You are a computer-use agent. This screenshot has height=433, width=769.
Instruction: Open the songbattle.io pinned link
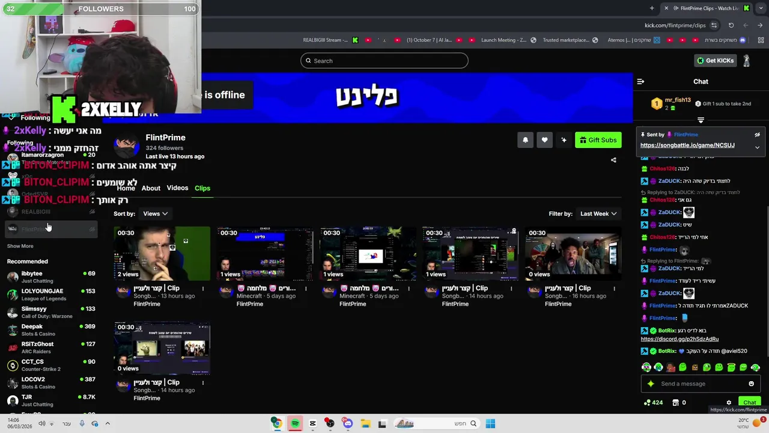coord(687,146)
